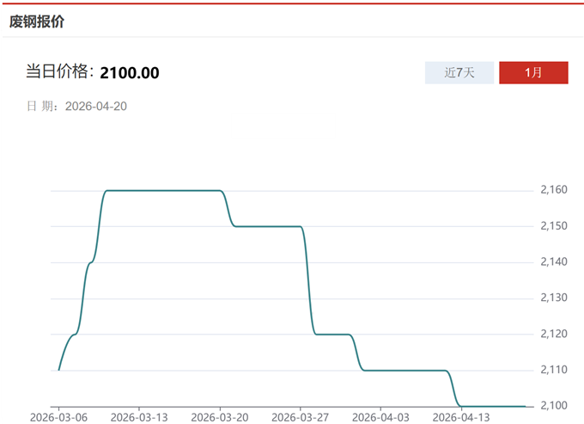Click the 2026-03-06 x-axis date label
The height and width of the screenshot is (424, 584).
(58, 416)
